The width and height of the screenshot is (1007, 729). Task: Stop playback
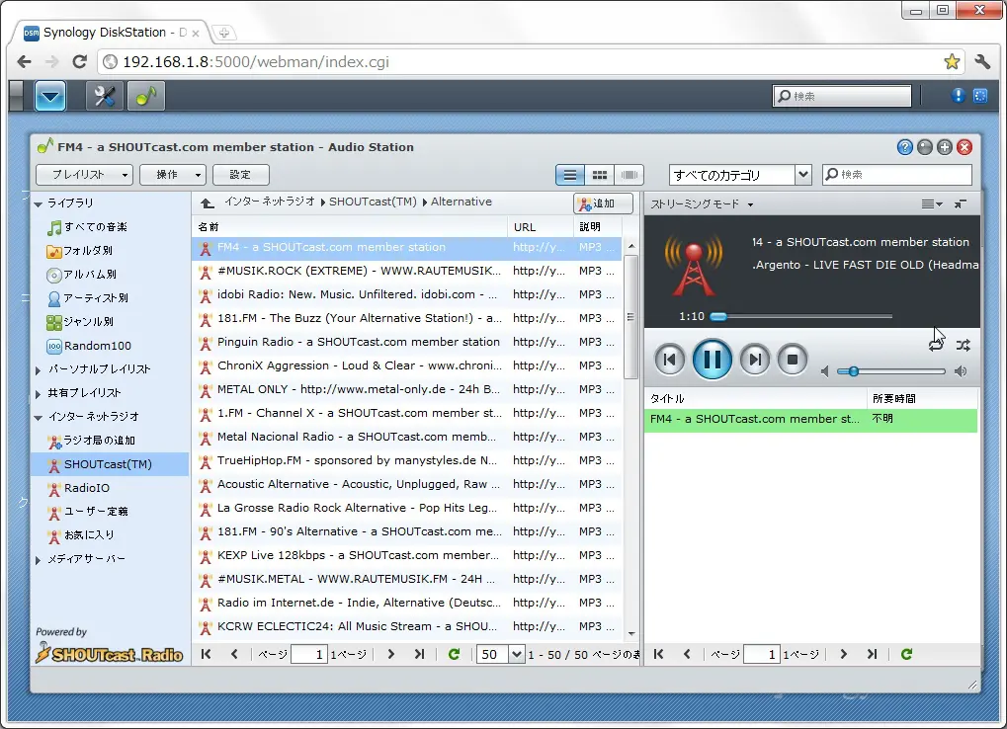click(x=793, y=360)
